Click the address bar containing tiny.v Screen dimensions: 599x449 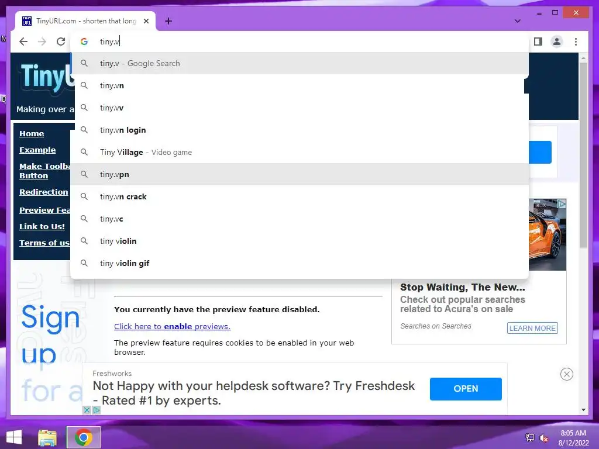[300, 42]
